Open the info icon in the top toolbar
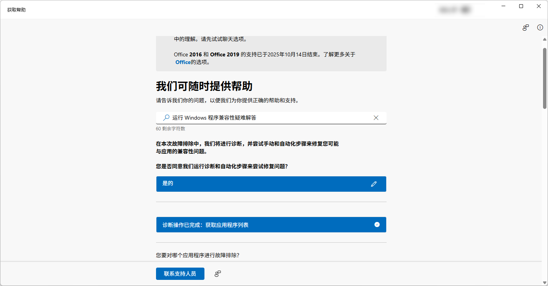 (x=540, y=27)
